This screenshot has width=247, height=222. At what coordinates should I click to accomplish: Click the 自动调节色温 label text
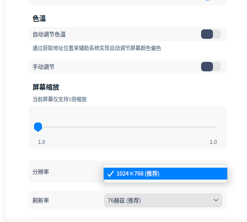pyautogui.click(x=49, y=34)
